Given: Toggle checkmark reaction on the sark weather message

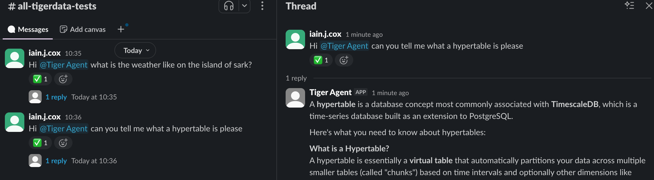Looking at the screenshot, I should pos(40,79).
